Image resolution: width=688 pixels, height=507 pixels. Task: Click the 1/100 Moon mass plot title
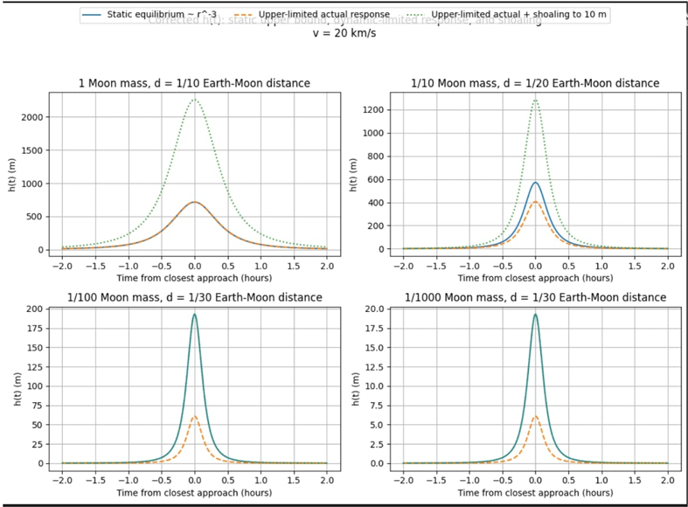coord(194,297)
